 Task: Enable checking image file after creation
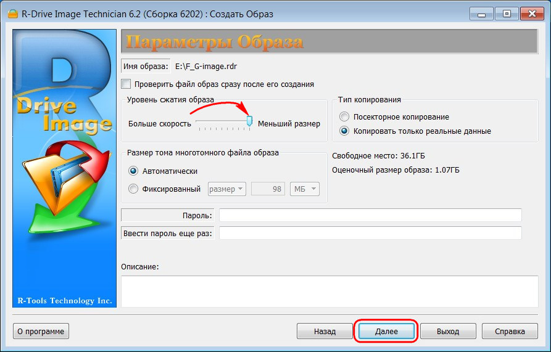coord(126,84)
